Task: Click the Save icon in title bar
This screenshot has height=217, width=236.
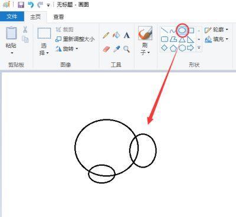Action: [21, 5]
